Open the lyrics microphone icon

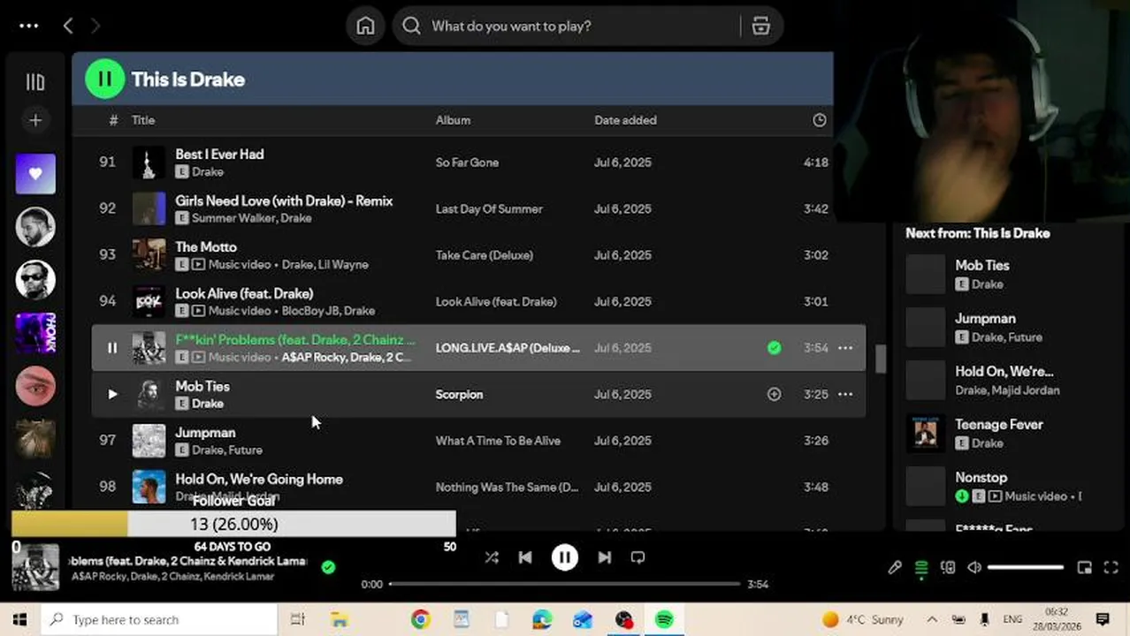[895, 568]
